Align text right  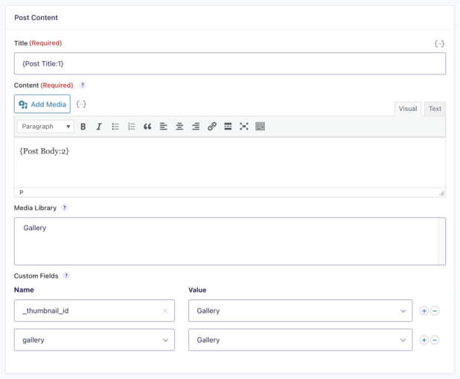196,127
